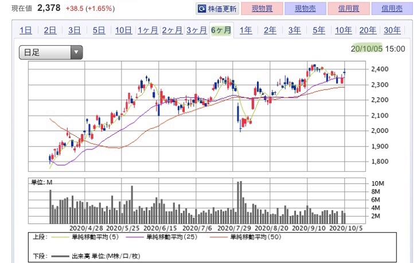
Task: Click the 20/10/05 15:00 timestamp
Action: coord(378,49)
